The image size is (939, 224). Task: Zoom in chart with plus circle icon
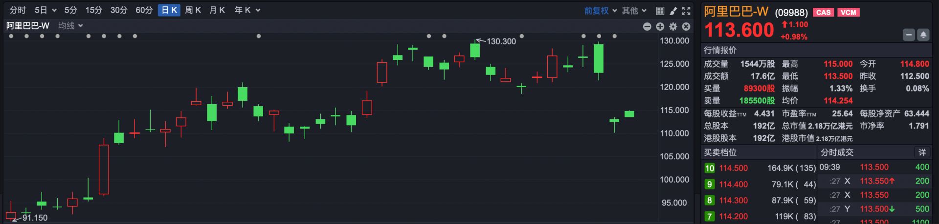coord(660,26)
